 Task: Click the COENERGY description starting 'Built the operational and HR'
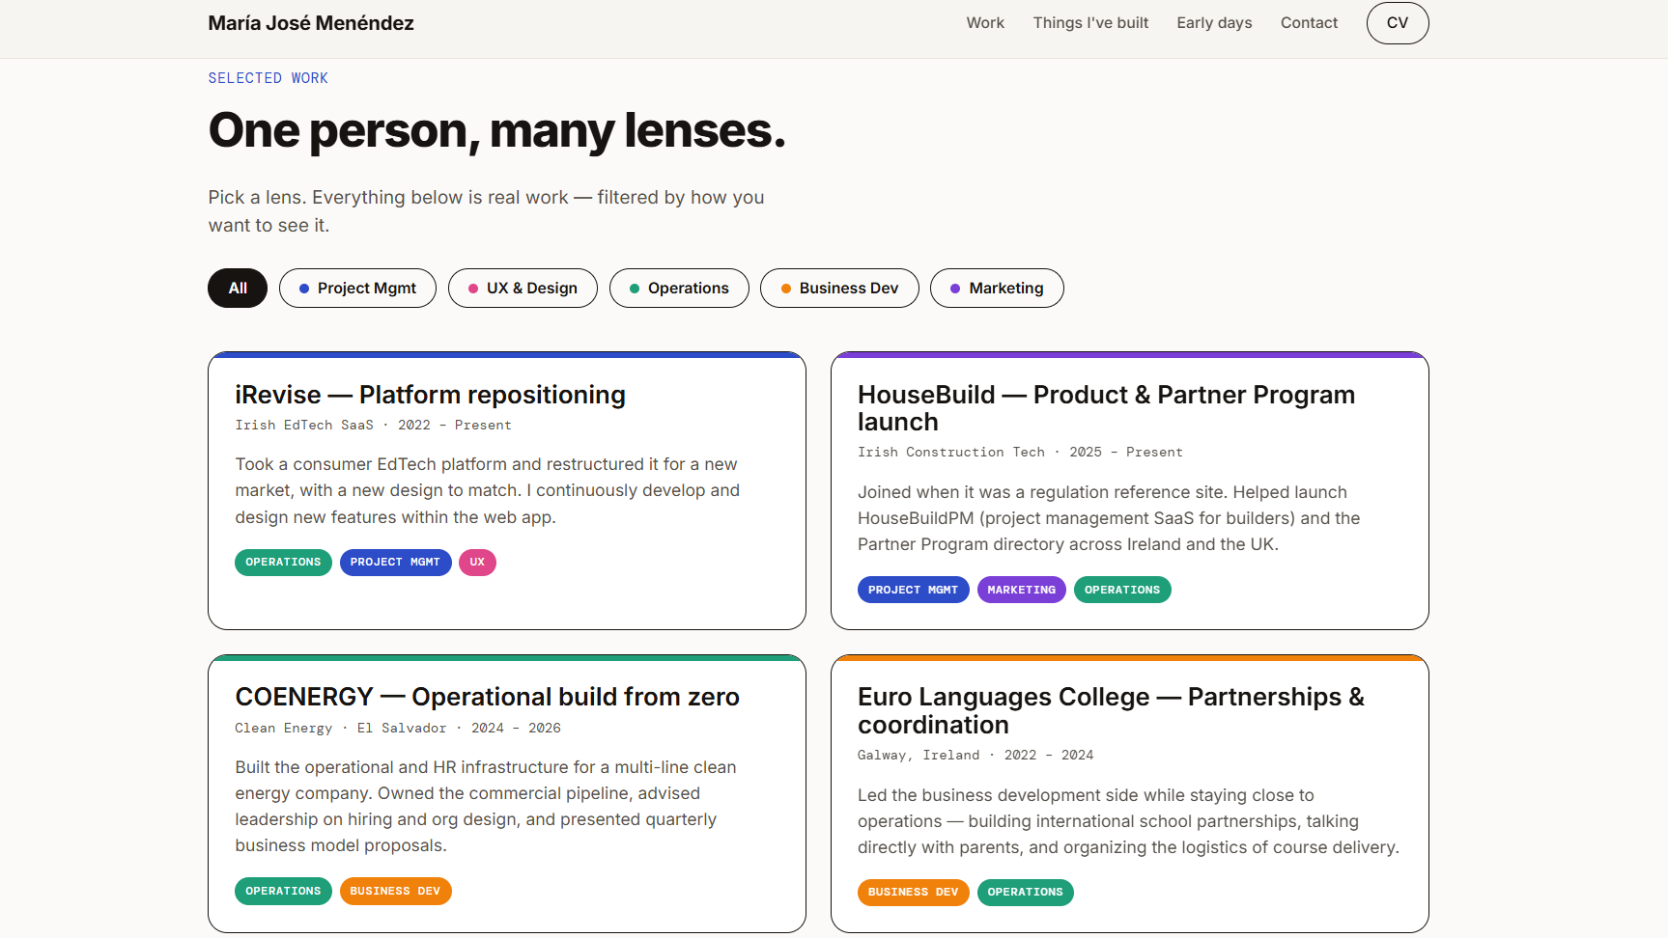[486, 807]
